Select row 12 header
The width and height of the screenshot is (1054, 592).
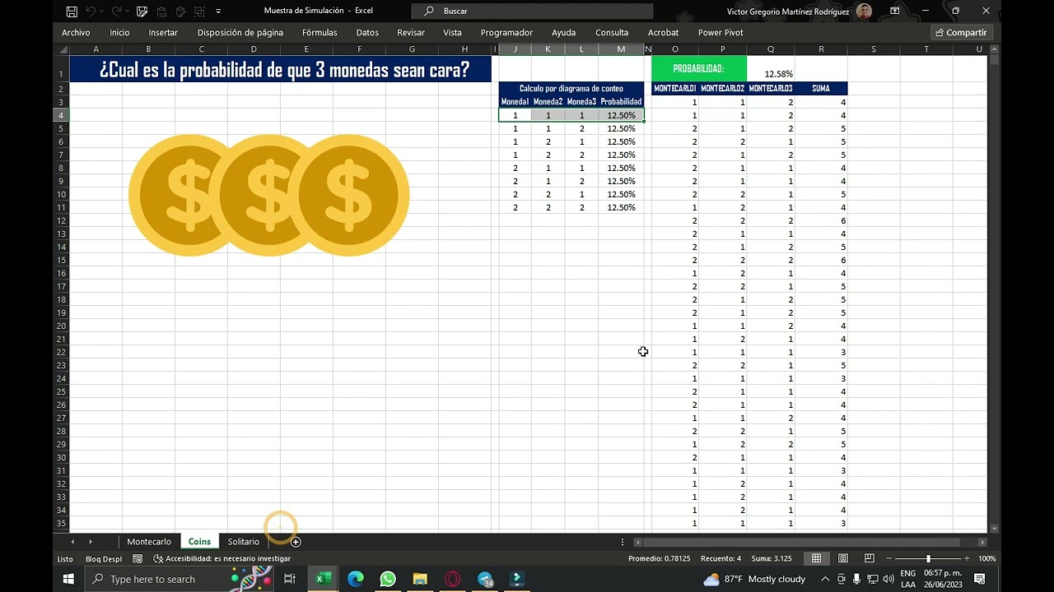tap(61, 220)
